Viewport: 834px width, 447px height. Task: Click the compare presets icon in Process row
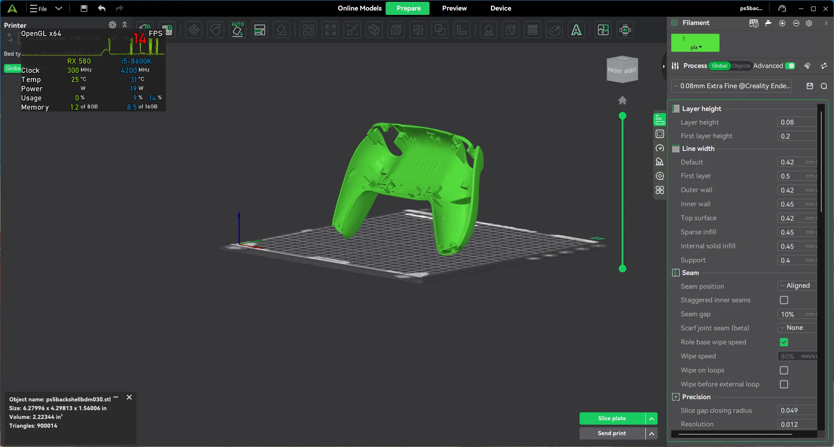pyautogui.click(x=824, y=66)
